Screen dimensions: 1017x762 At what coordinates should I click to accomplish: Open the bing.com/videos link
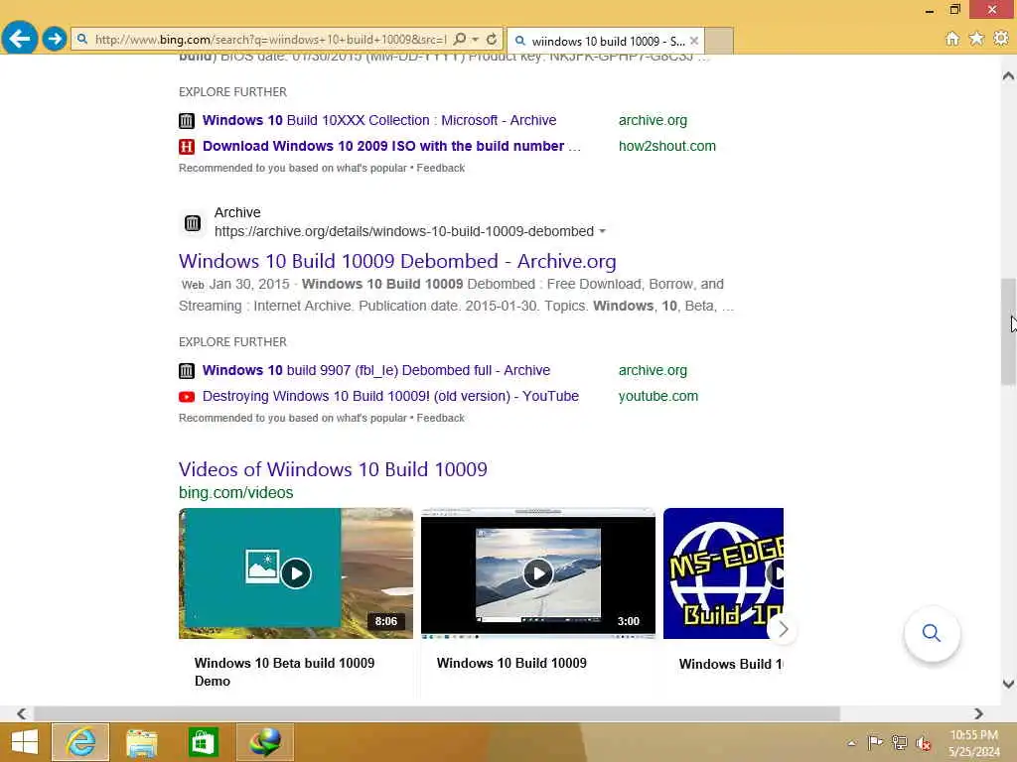click(x=235, y=492)
